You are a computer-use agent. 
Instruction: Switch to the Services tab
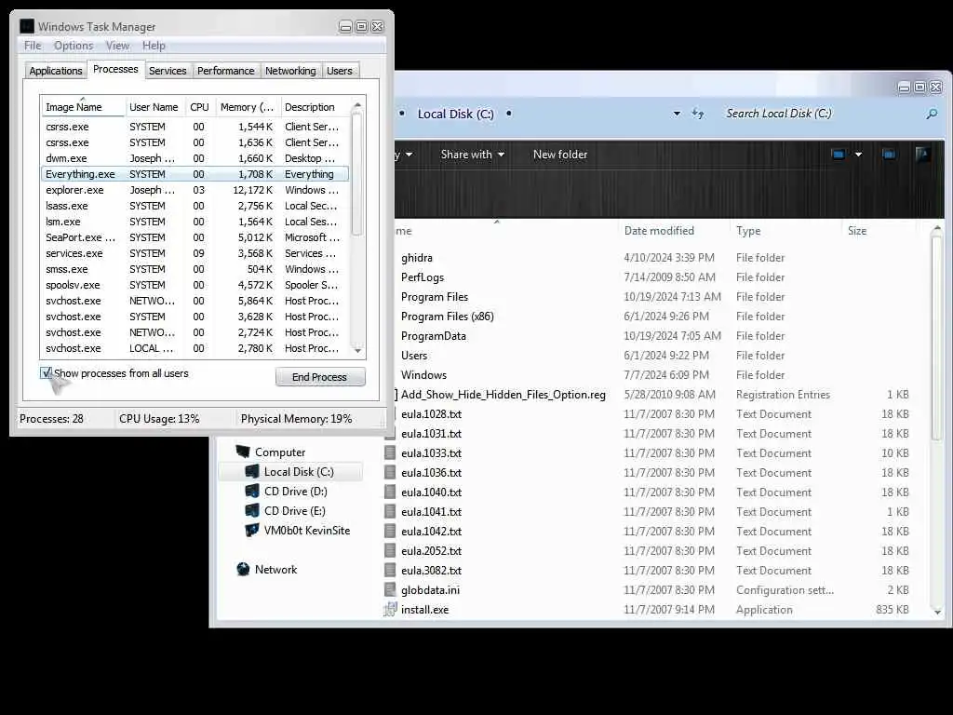pyautogui.click(x=168, y=71)
